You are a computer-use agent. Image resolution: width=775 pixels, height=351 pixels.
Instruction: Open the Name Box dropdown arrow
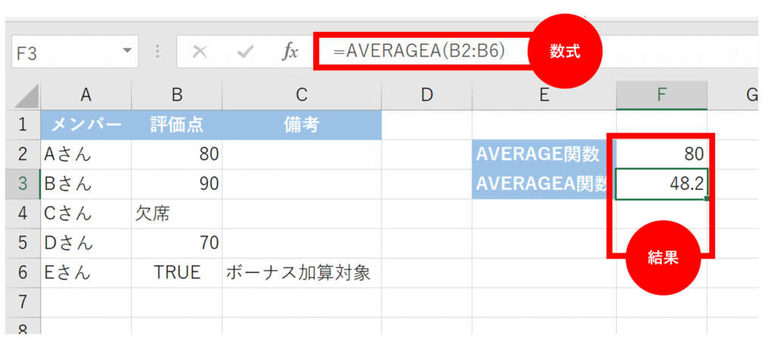[126, 51]
